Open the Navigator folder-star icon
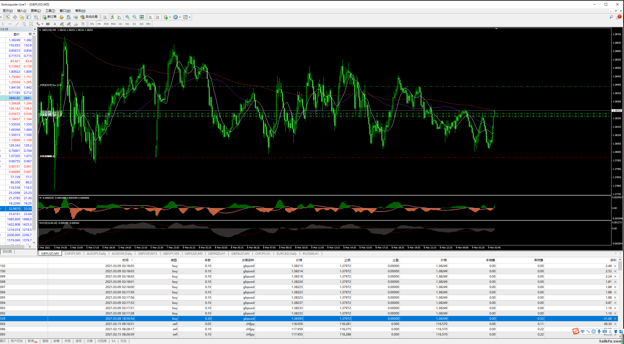 pyautogui.click(x=22, y=17)
